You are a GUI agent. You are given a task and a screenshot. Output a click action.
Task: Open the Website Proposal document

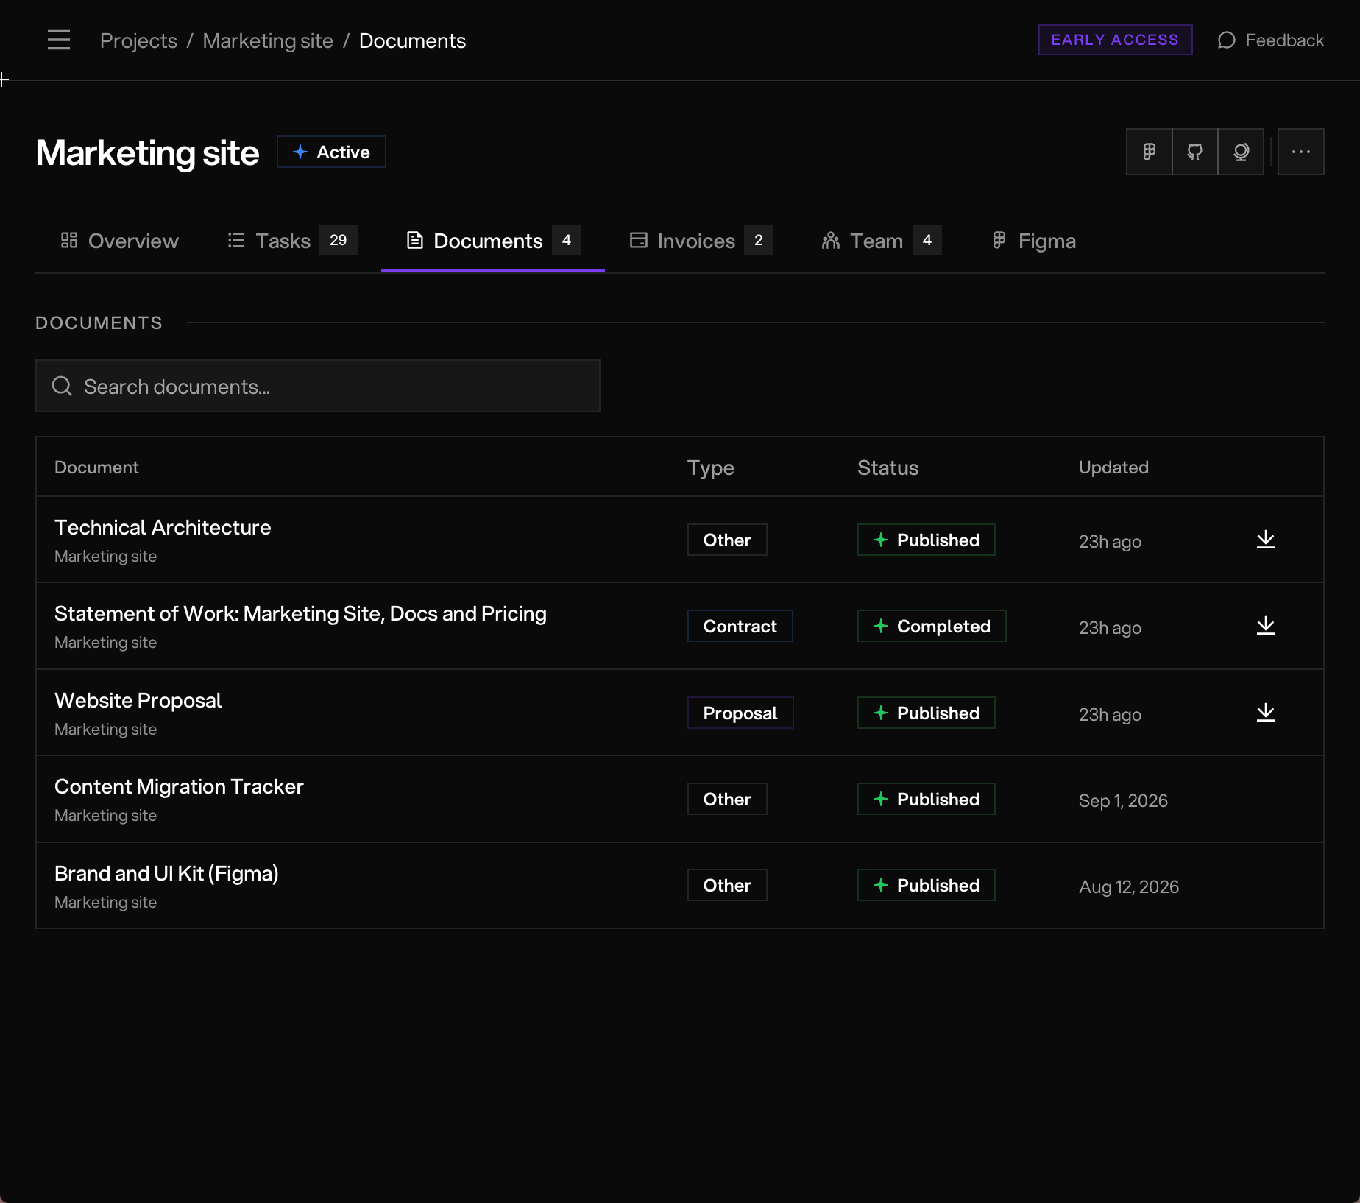pyautogui.click(x=138, y=700)
